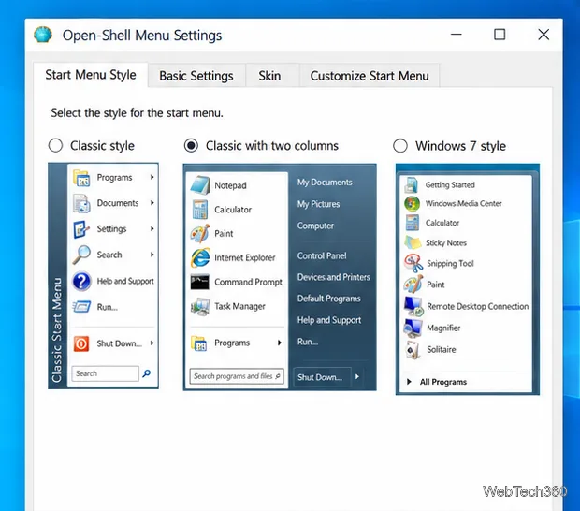Click the blue search icon beside Classic Search box
The width and height of the screenshot is (580, 511).
pos(147,373)
